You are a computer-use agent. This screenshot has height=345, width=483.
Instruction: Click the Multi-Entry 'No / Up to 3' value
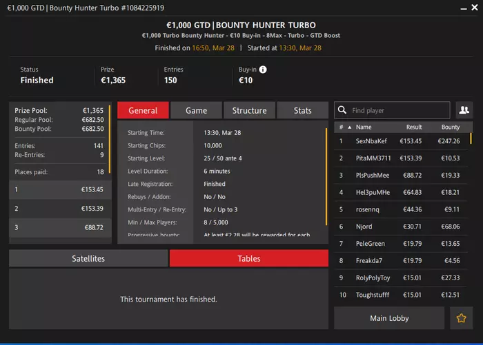(x=221, y=210)
